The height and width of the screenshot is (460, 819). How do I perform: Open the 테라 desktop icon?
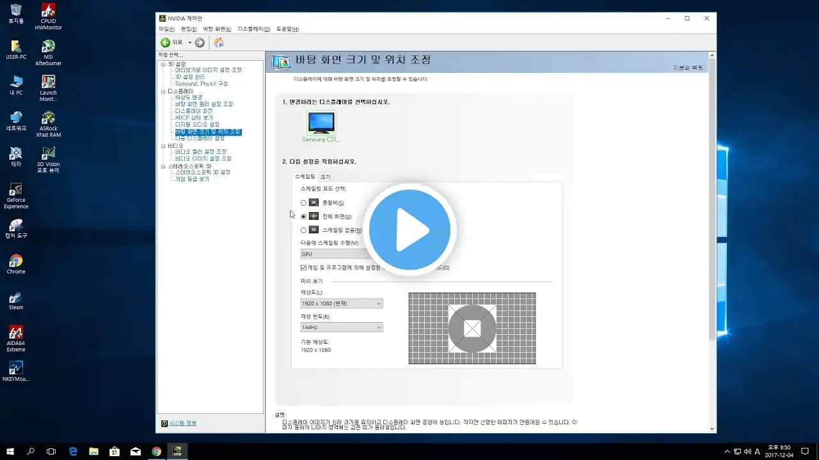pos(16,157)
